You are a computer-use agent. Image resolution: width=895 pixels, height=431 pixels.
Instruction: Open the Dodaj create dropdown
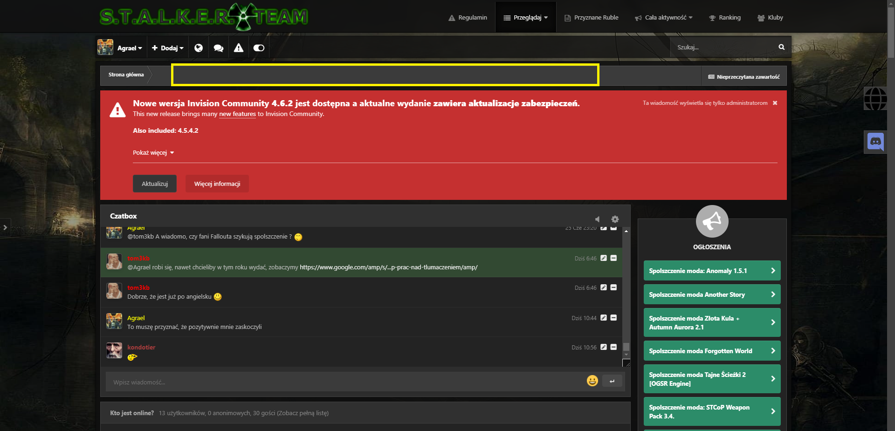click(168, 48)
